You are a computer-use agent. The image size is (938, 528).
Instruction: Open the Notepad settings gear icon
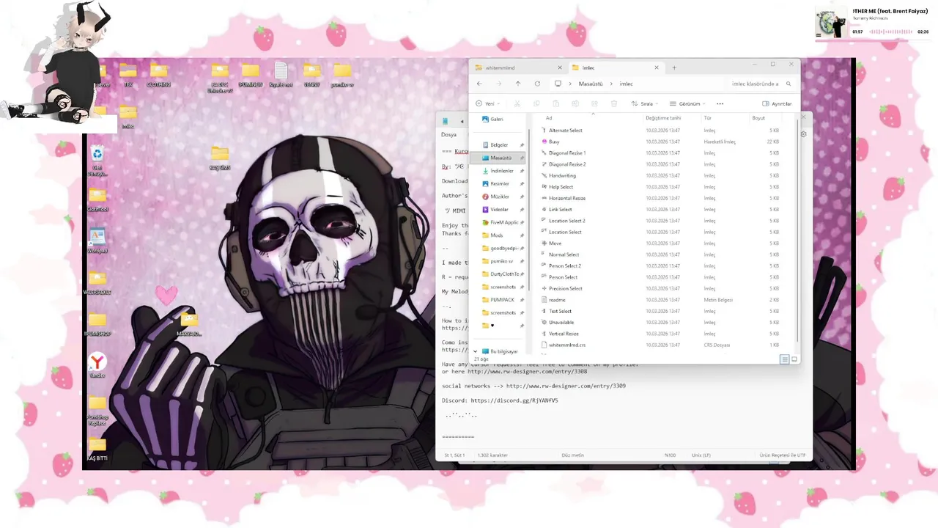[x=804, y=134]
